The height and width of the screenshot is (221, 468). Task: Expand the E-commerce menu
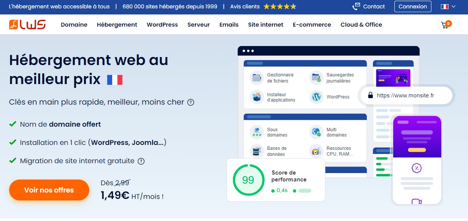[312, 25]
